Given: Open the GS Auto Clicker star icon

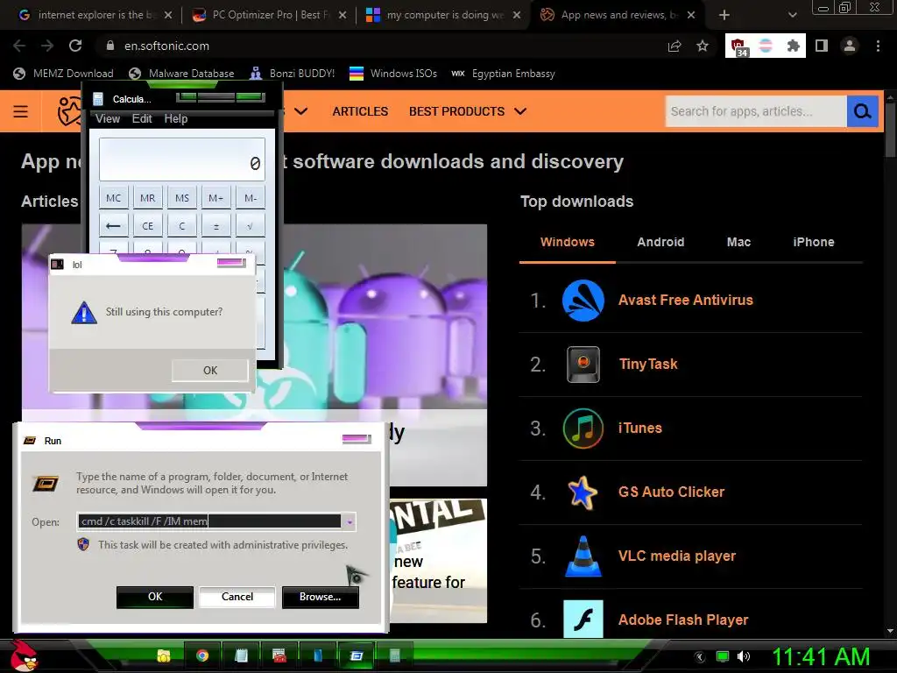Looking at the screenshot, I should click(583, 492).
